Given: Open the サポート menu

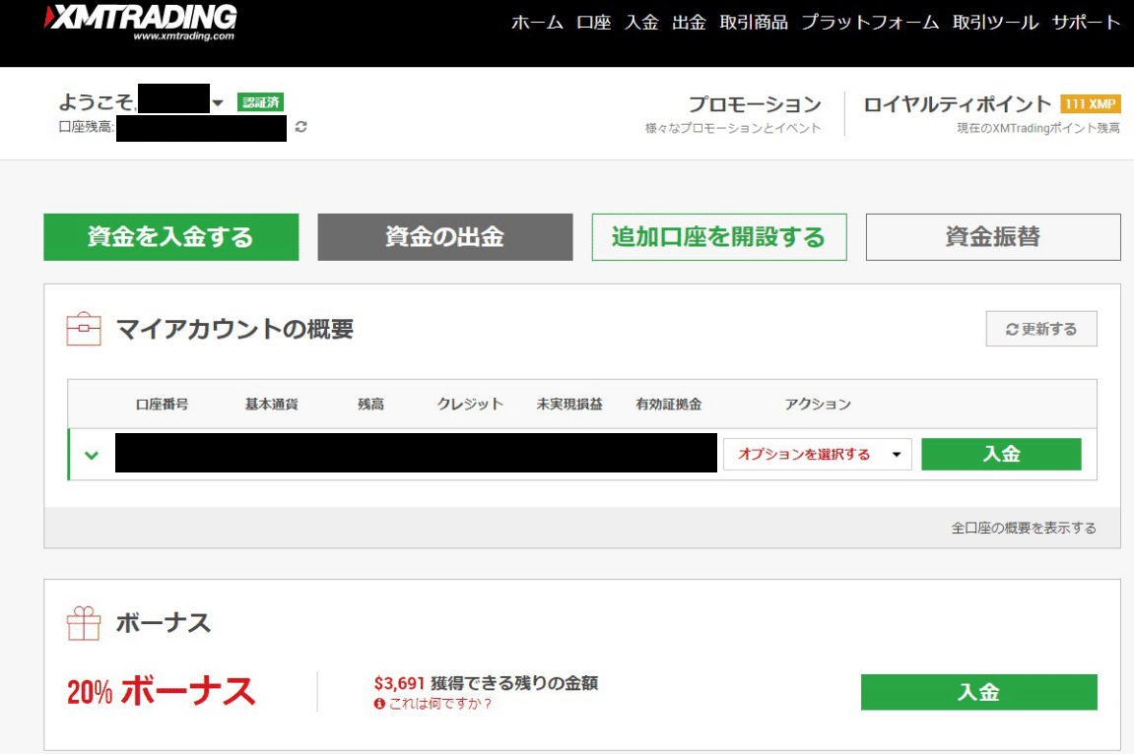Looking at the screenshot, I should pyautogui.click(x=1087, y=23).
